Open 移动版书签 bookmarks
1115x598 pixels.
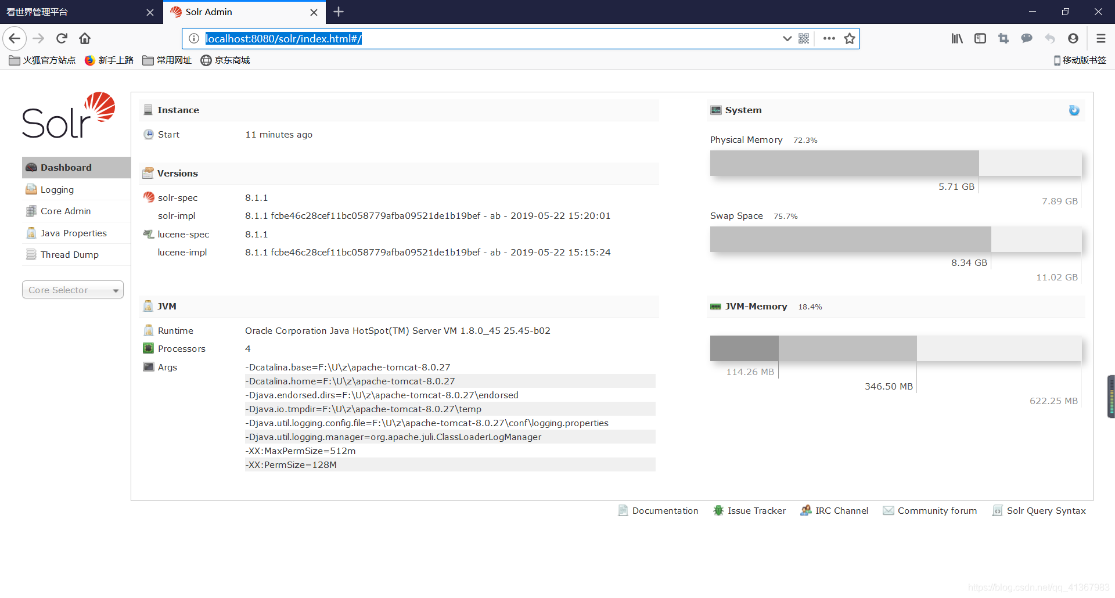point(1080,60)
